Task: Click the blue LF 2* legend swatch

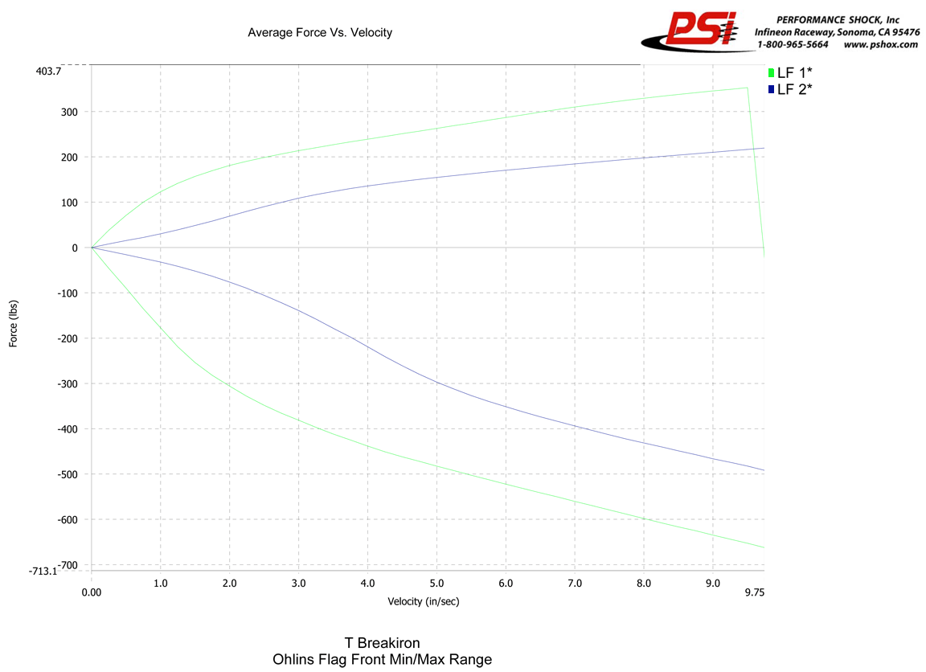Action: (771, 89)
